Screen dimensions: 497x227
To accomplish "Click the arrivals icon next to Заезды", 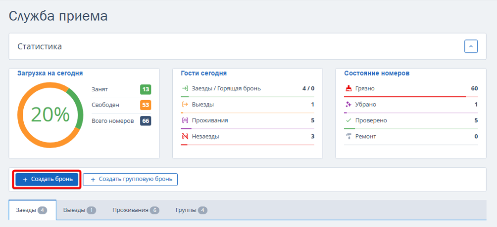I will tap(185, 89).
